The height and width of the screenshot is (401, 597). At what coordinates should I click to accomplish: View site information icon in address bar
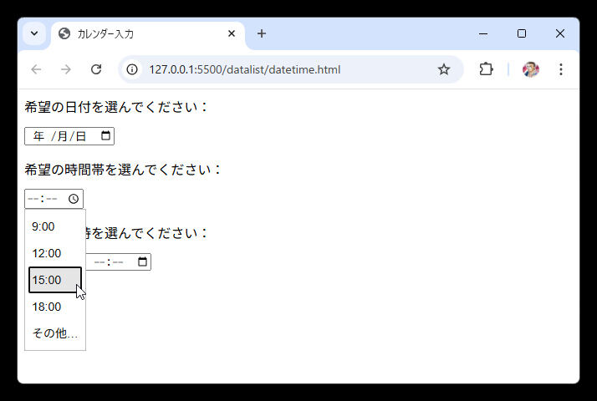(x=133, y=69)
